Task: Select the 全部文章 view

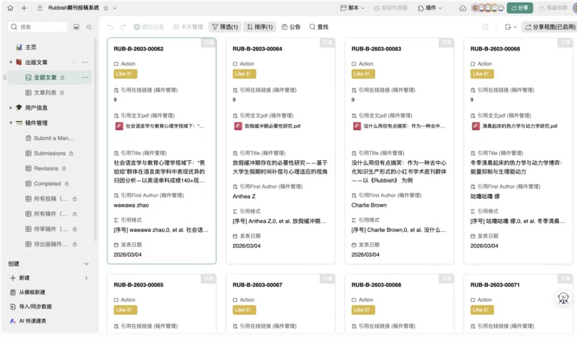Action: pos(46,77)
